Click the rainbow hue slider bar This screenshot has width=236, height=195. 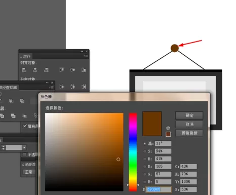(x=133, y=152)
